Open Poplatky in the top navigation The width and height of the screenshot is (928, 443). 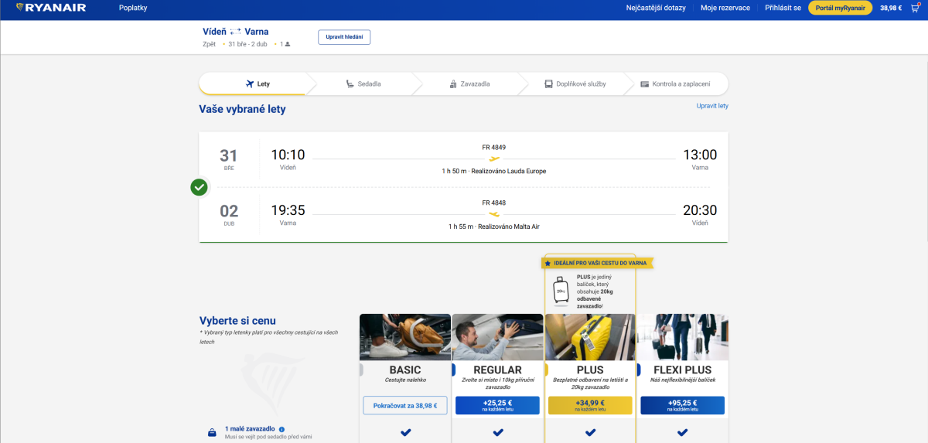(x=133, y=8)
